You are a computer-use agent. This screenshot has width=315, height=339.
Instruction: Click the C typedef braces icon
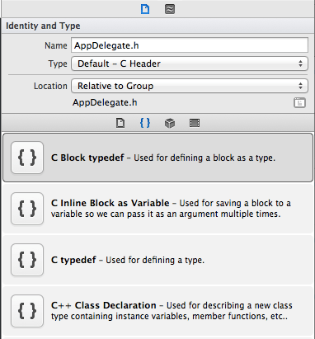pos(27,260)
